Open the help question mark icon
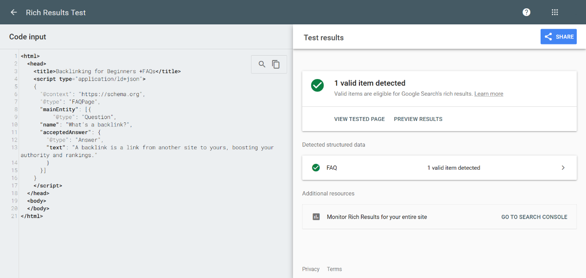This screenshot has width=586, height=278. point(526,12)
